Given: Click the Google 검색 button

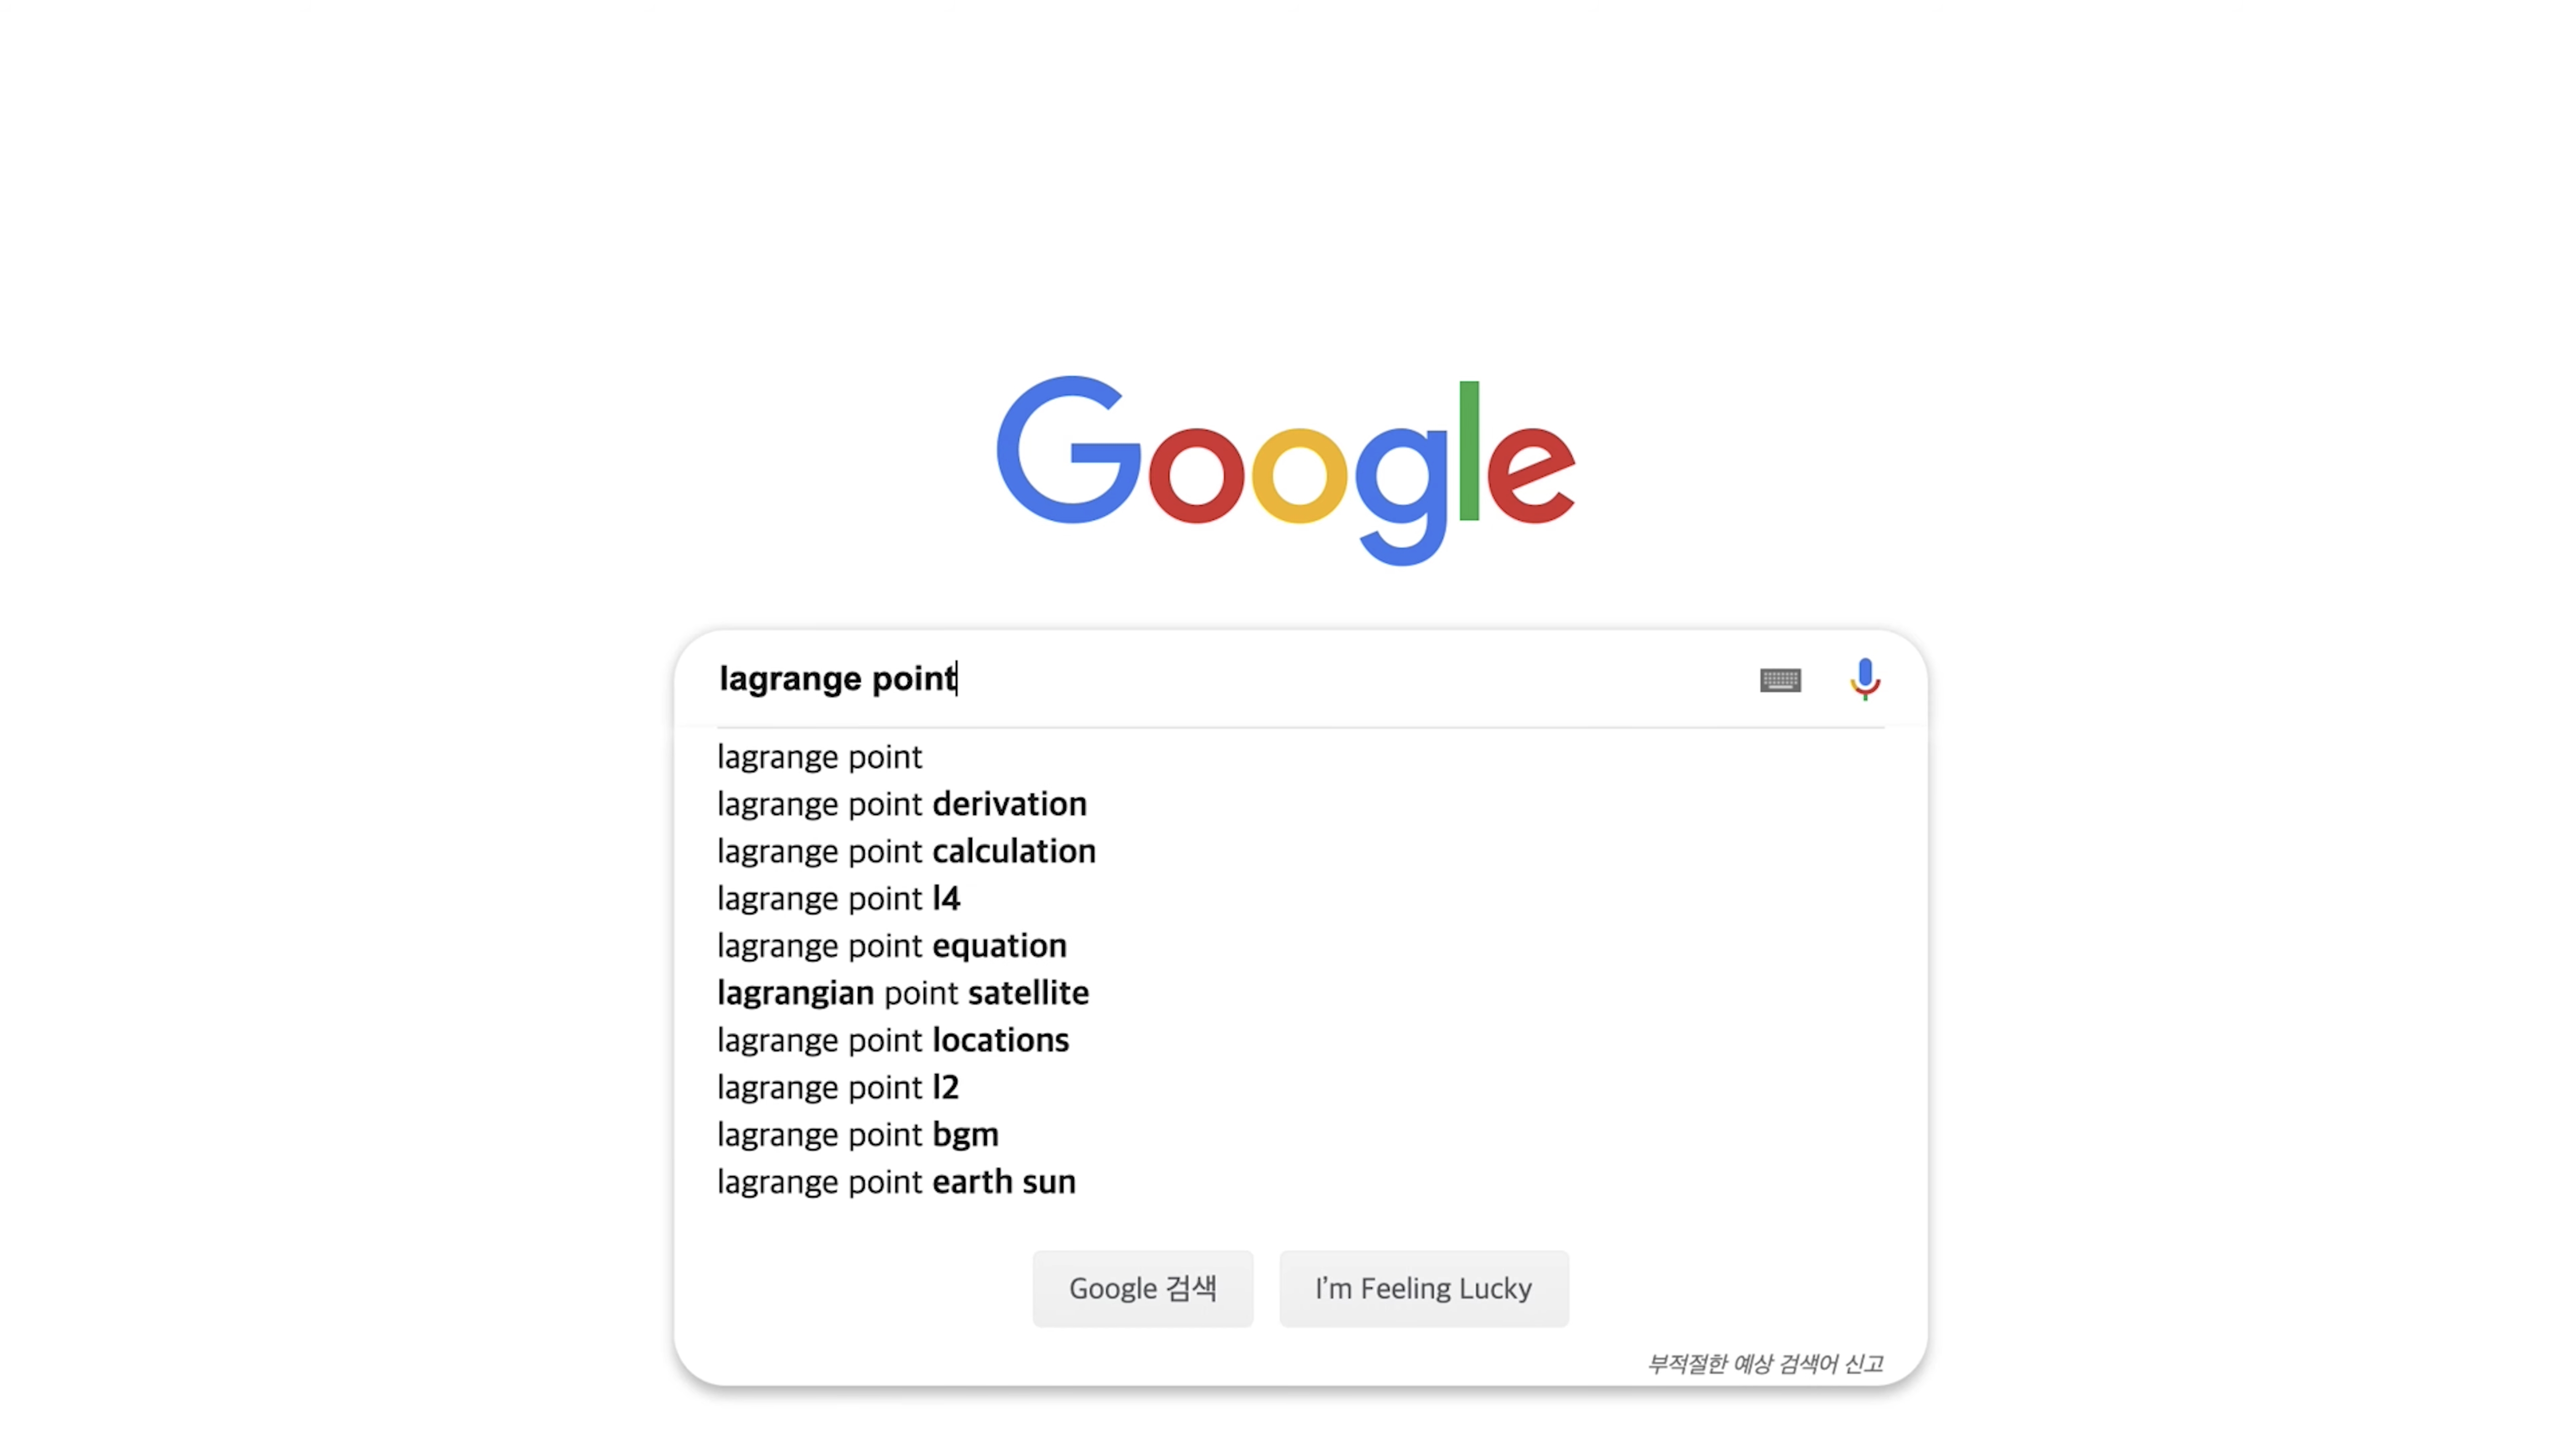Looking at the screenshot, I should pos(1143,1288).
